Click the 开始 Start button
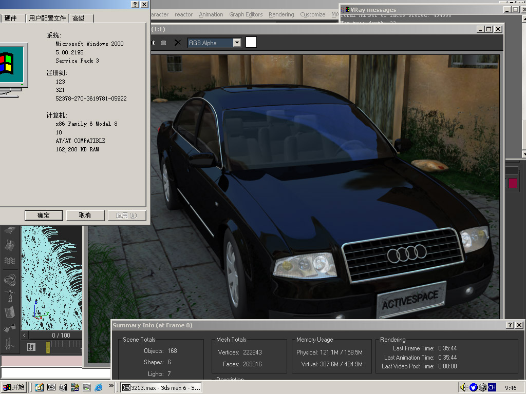This screenshot has height=394, width=526. (x=14, y=388)
